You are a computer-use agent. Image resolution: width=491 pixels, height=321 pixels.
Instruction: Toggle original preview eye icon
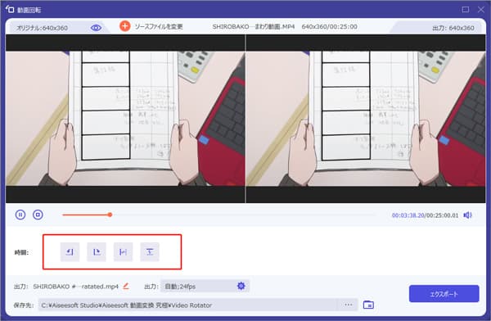pos(96,28)
